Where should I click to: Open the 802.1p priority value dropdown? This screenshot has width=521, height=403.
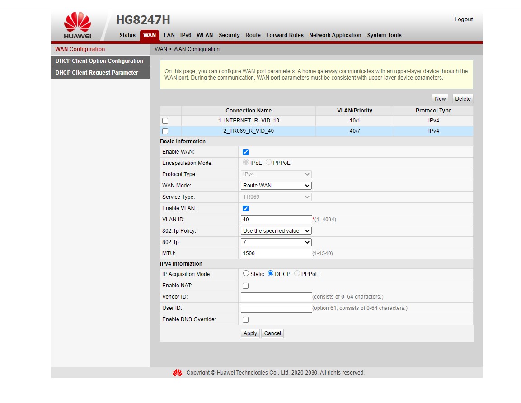[x=276, y=242]
